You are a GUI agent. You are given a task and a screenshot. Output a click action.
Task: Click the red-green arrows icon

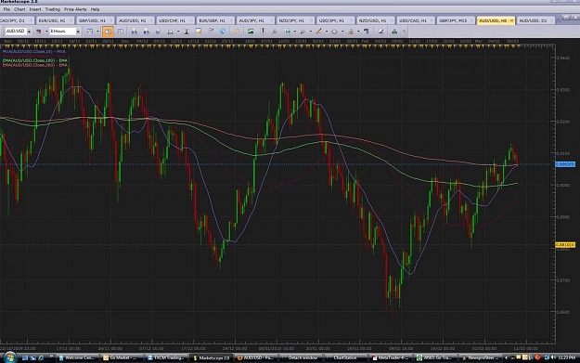pyautogui.click(x=351, y=32)
